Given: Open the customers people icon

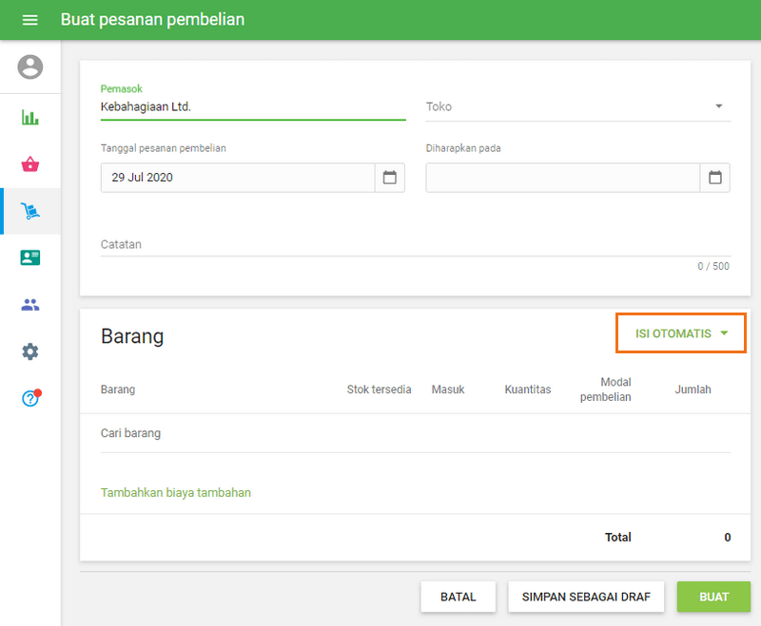Looking at the screenshot, I should coord(30,305).
